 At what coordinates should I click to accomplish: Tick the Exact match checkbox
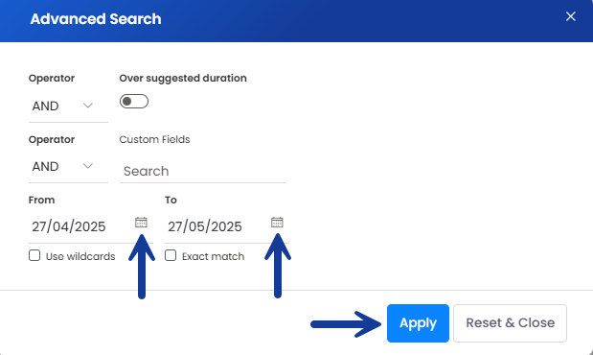pyautogui.click(x=171, y=256)
